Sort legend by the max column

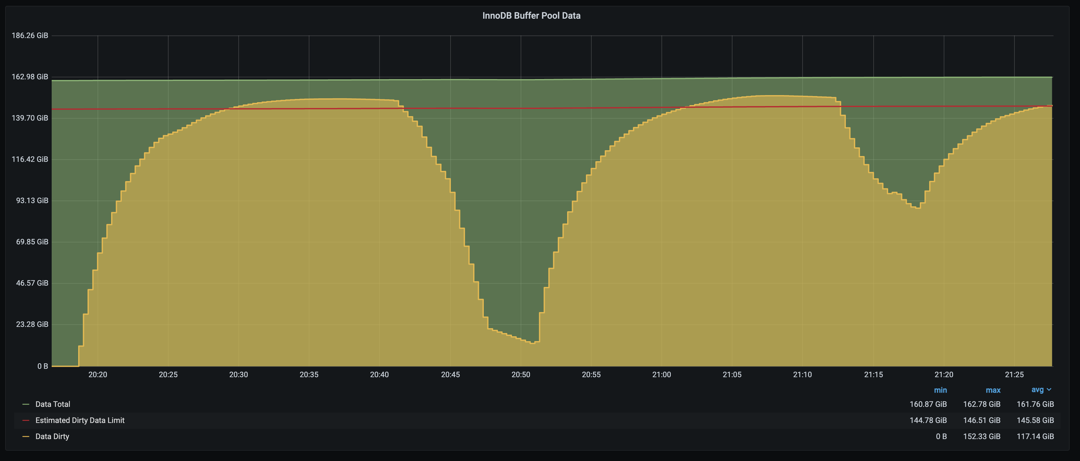(993, 390)
